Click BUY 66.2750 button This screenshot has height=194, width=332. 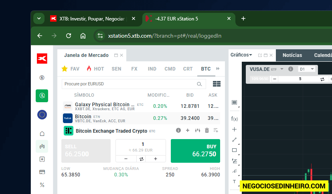click(x=195, y=151)
